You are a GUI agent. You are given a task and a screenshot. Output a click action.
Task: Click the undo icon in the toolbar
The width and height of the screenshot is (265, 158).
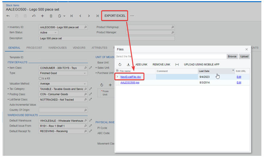(34, 16)
